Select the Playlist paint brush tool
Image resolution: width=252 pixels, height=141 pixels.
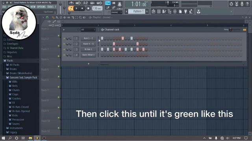(57, 17)
